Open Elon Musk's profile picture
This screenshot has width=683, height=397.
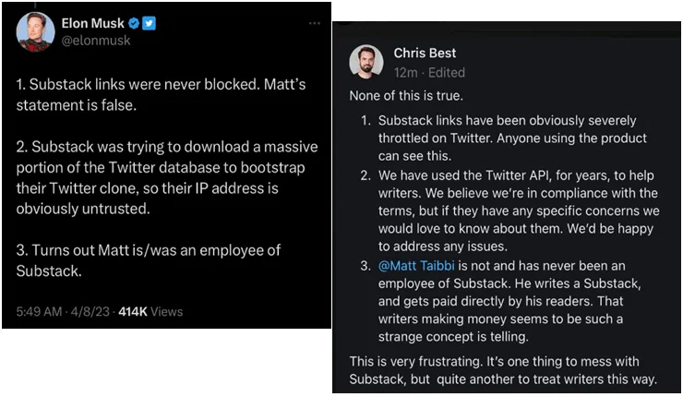pyautogui.click(x=35, y=31)
